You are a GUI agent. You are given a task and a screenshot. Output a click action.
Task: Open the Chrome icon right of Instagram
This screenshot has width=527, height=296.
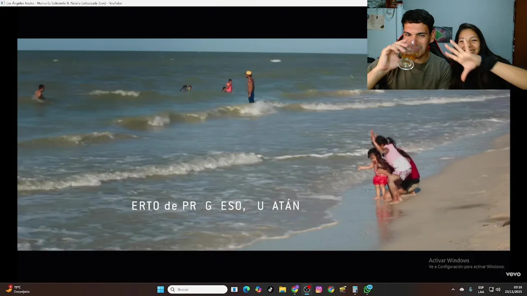(x=331, y=289)
